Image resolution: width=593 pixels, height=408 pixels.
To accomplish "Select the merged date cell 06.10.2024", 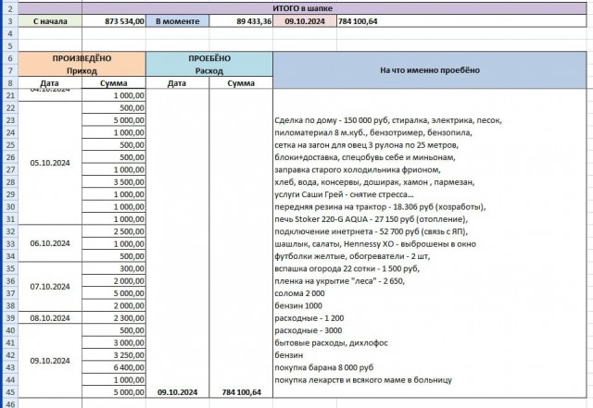I will click(50, 243).
